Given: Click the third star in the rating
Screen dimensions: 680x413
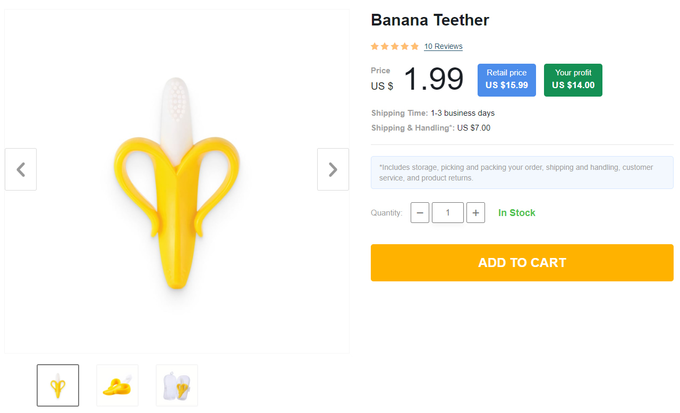Looking at the screenshot, I should 395,46.
